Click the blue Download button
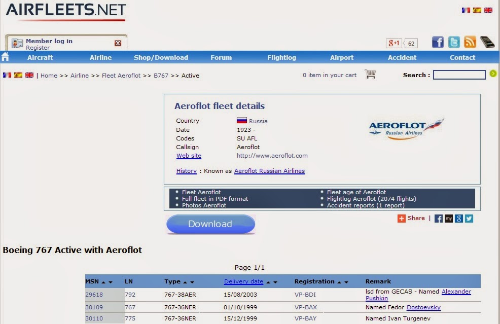Image resolution: width=500 pixels, height=324 pixels. 210,224
